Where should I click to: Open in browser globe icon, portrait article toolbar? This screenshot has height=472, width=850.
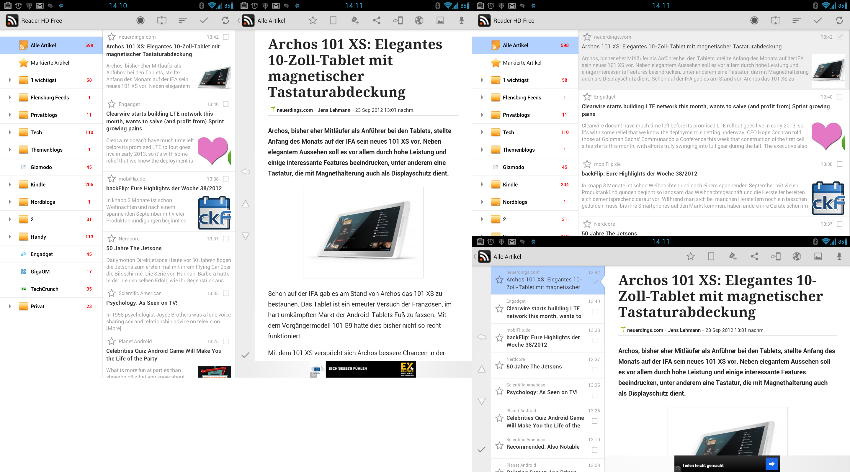click(419, 20)
